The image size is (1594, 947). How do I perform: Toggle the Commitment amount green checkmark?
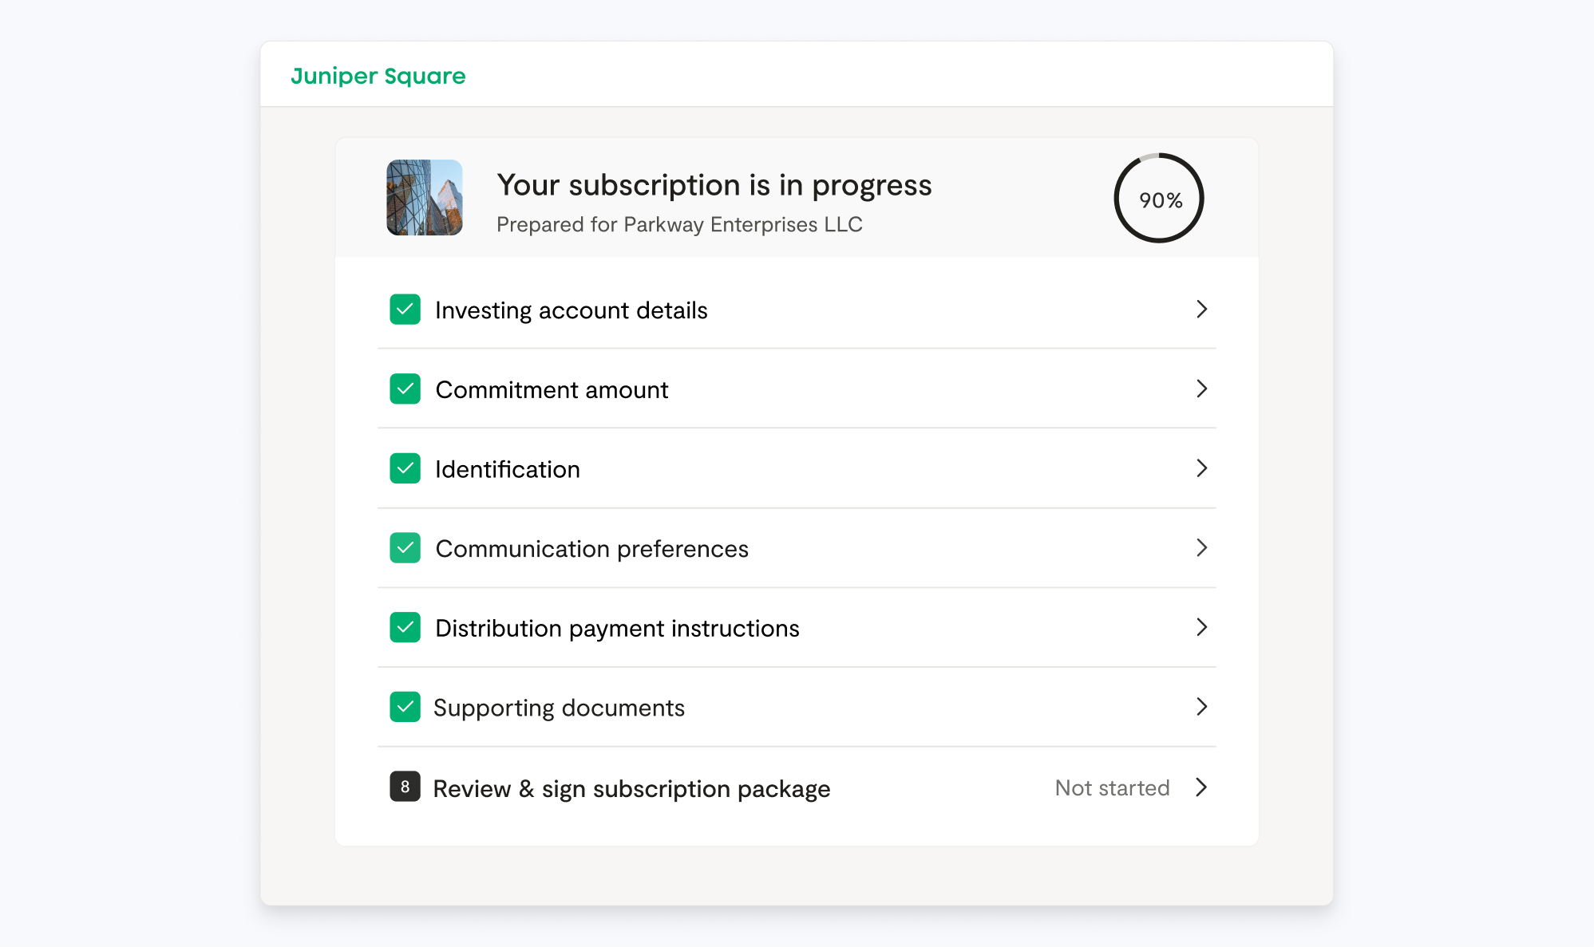[x=405, y=389]
